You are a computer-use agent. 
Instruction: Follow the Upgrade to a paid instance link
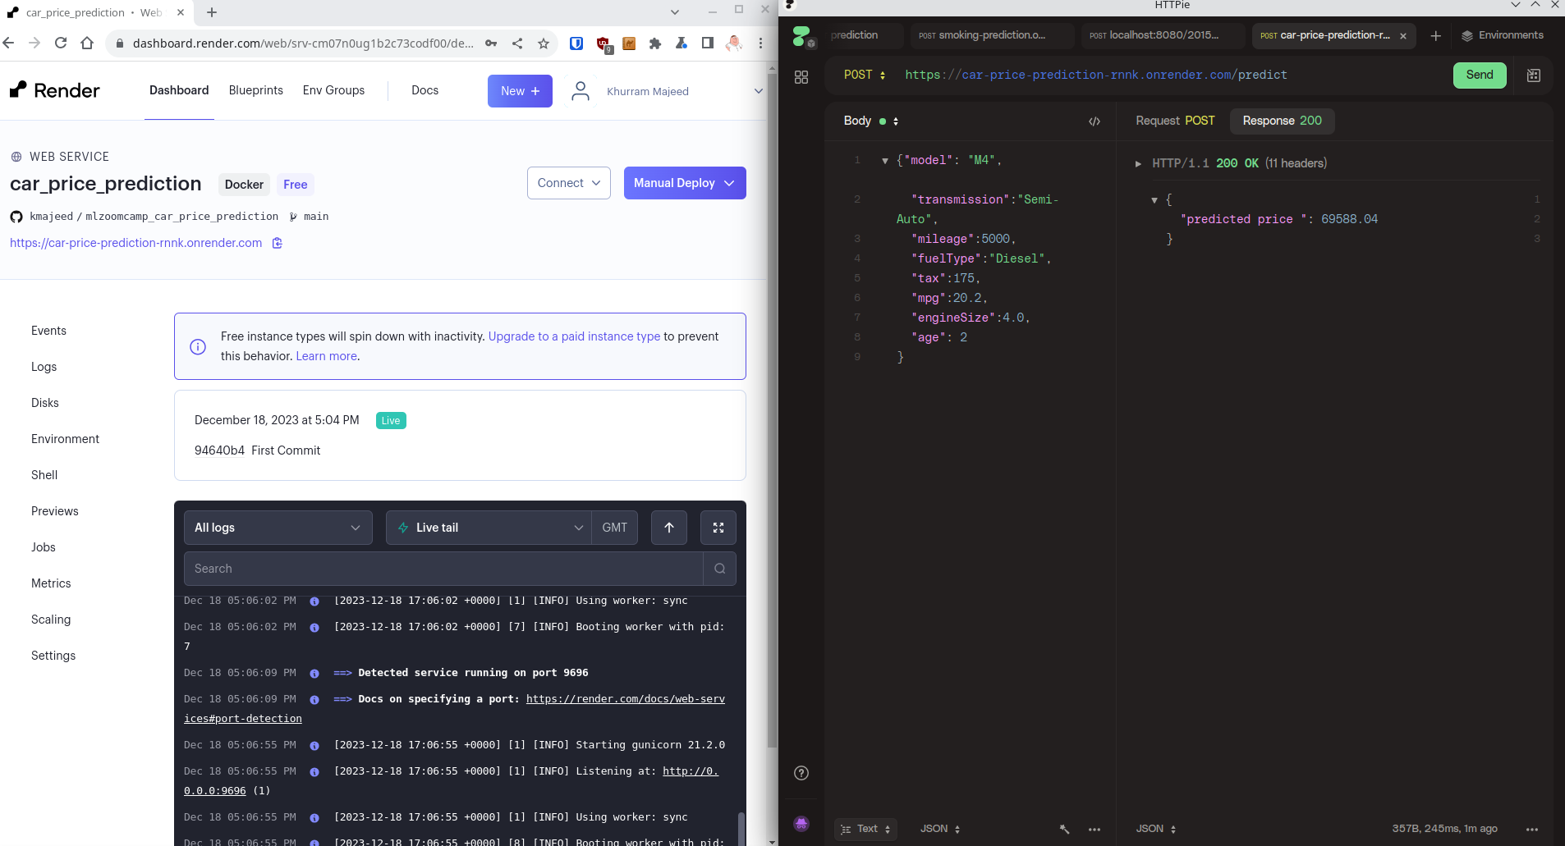point(574,336)
